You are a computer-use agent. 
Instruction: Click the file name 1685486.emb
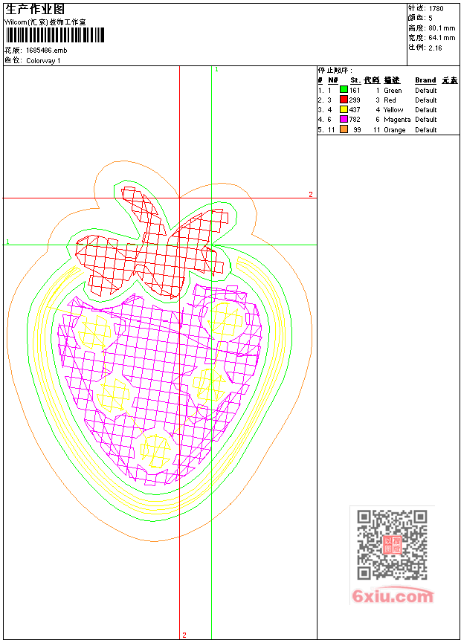coord(47,51)
